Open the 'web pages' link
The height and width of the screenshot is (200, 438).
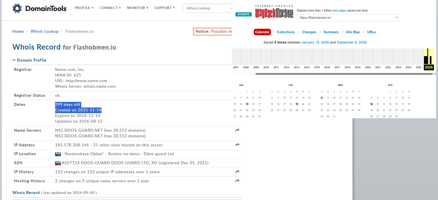pyautogui.click(x=339, y=10)
